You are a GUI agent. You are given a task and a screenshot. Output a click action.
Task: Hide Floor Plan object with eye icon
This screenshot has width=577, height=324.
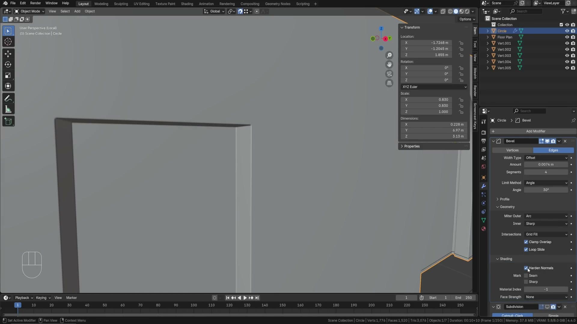[x=567, y=37]
